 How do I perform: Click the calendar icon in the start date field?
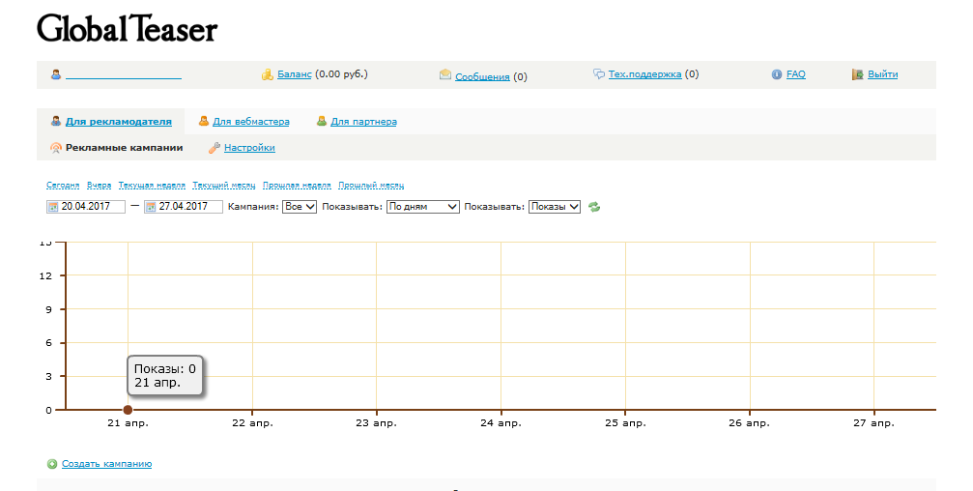click(x=53, y=207)
